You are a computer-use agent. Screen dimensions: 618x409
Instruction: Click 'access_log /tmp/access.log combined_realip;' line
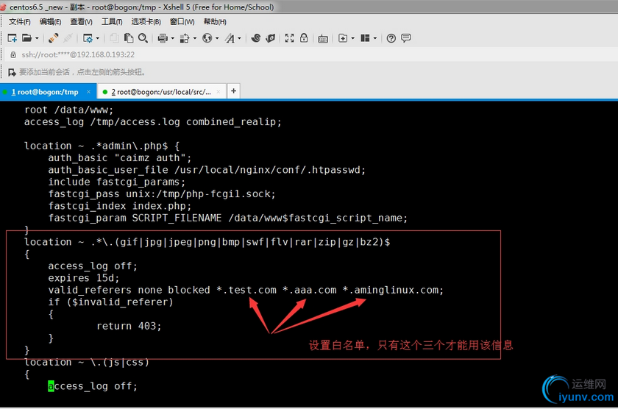click(153, 122)
